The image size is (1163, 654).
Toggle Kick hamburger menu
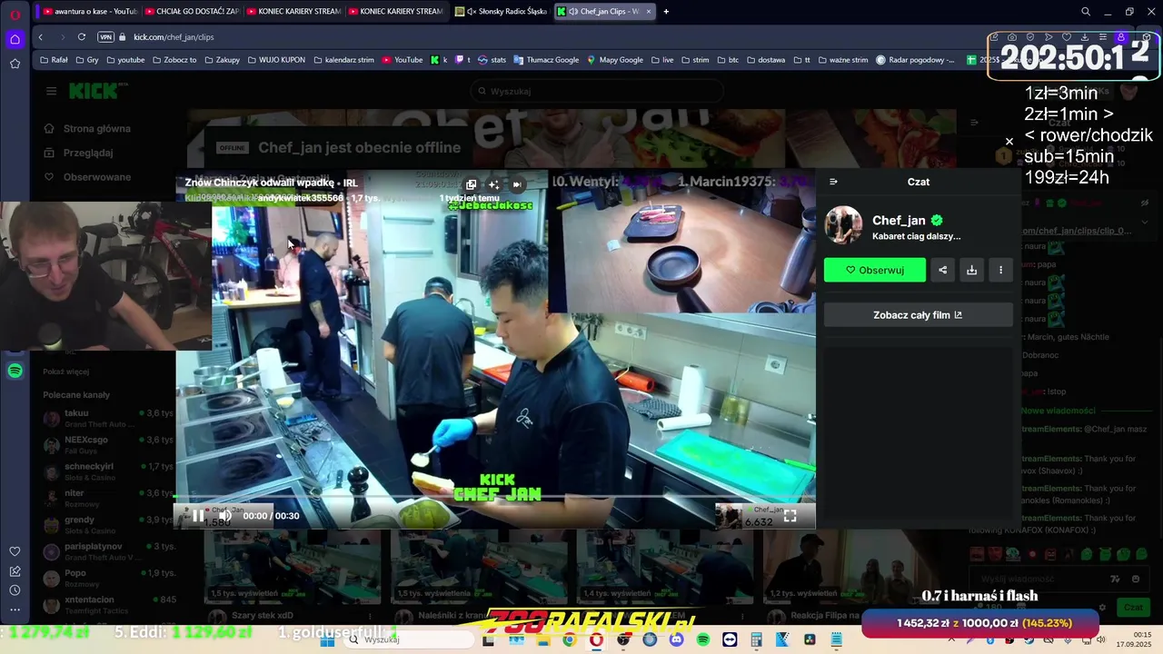51,91
